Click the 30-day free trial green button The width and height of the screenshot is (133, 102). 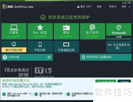[106, 81]
